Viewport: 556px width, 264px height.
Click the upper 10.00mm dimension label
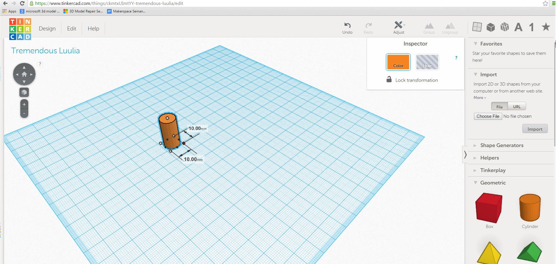(x=197, y=129)
